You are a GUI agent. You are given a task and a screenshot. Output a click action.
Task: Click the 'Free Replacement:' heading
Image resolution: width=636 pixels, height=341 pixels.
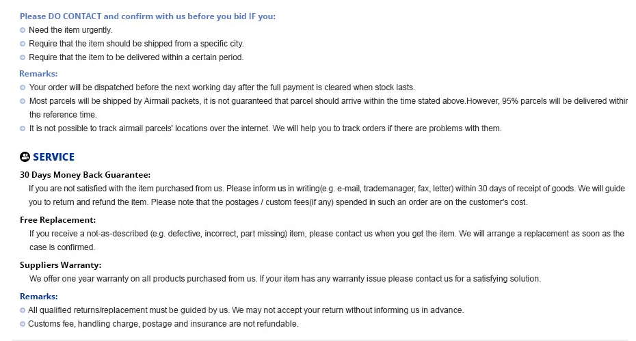point(57,220)
